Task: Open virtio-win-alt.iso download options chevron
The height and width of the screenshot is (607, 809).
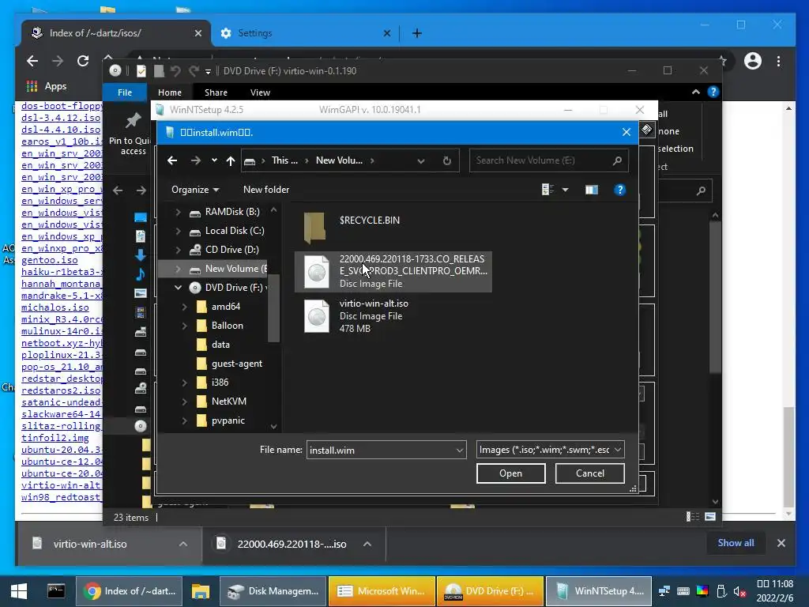Action: [183, 544]
